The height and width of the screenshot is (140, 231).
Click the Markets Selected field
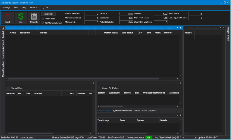(92, 18)
